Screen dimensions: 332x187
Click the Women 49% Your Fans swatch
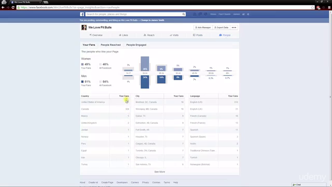[82, 64]
